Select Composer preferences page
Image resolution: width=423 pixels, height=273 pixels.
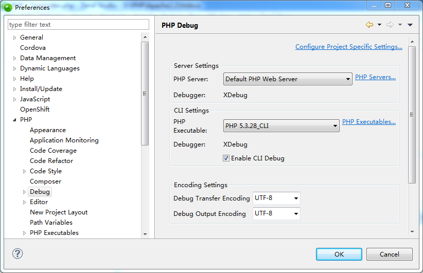click(46, 181)
